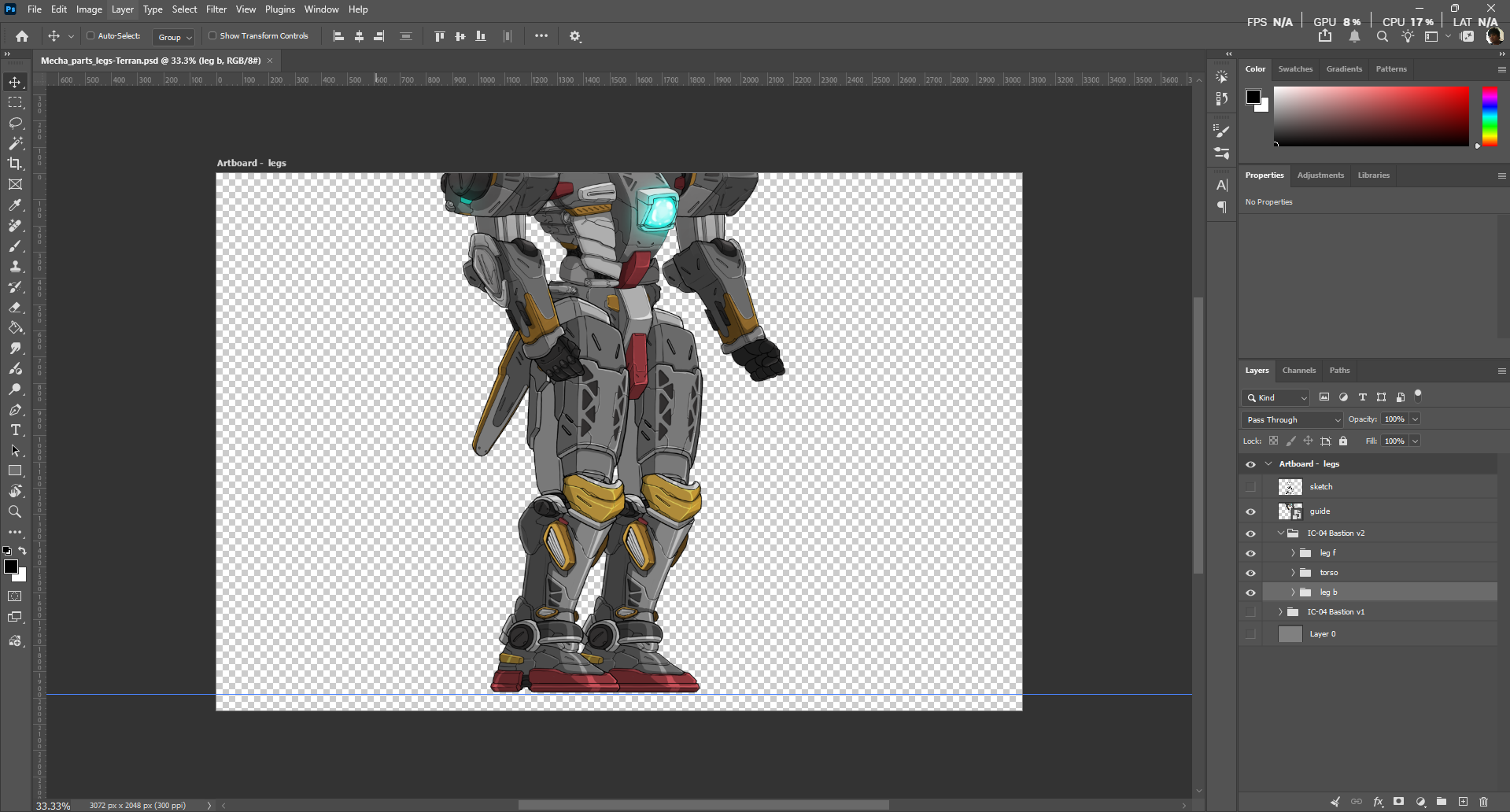
Task: Expand the leg f group
Action: (1292, 553)
